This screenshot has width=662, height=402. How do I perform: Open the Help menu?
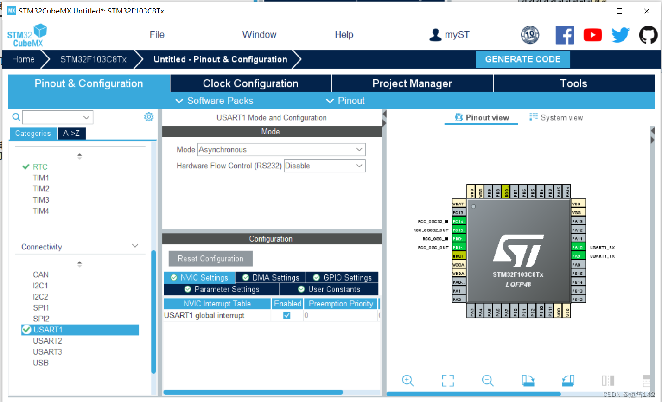click(344, 35)
